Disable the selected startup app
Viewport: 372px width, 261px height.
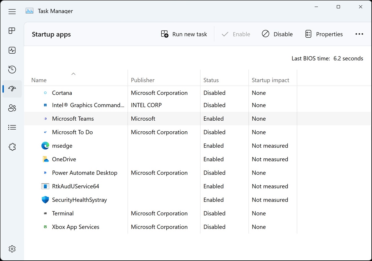[277, 34]
